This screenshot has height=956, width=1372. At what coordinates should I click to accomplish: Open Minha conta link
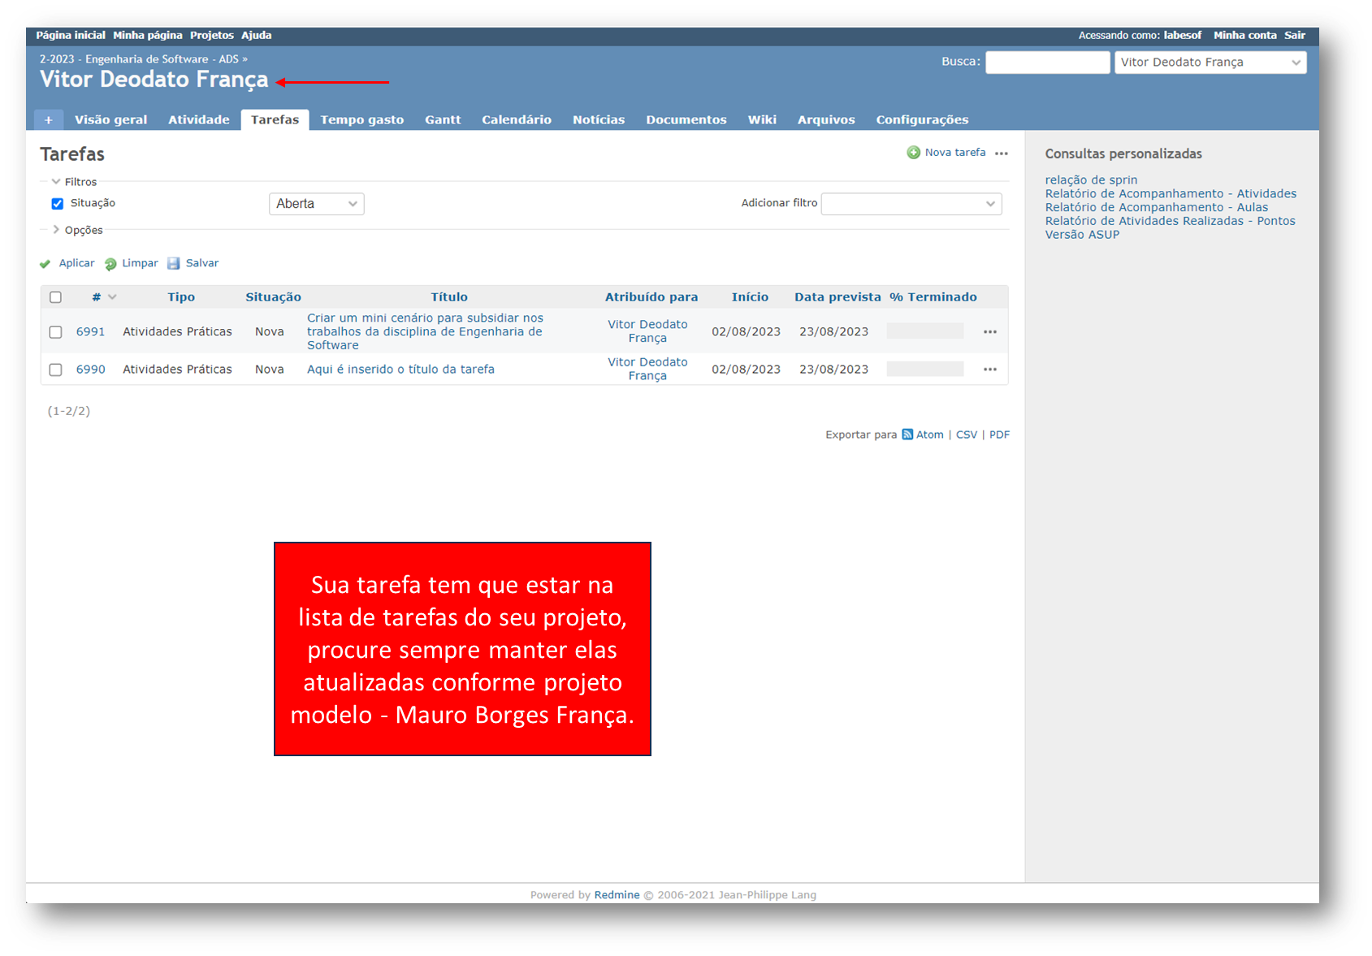1245,36
